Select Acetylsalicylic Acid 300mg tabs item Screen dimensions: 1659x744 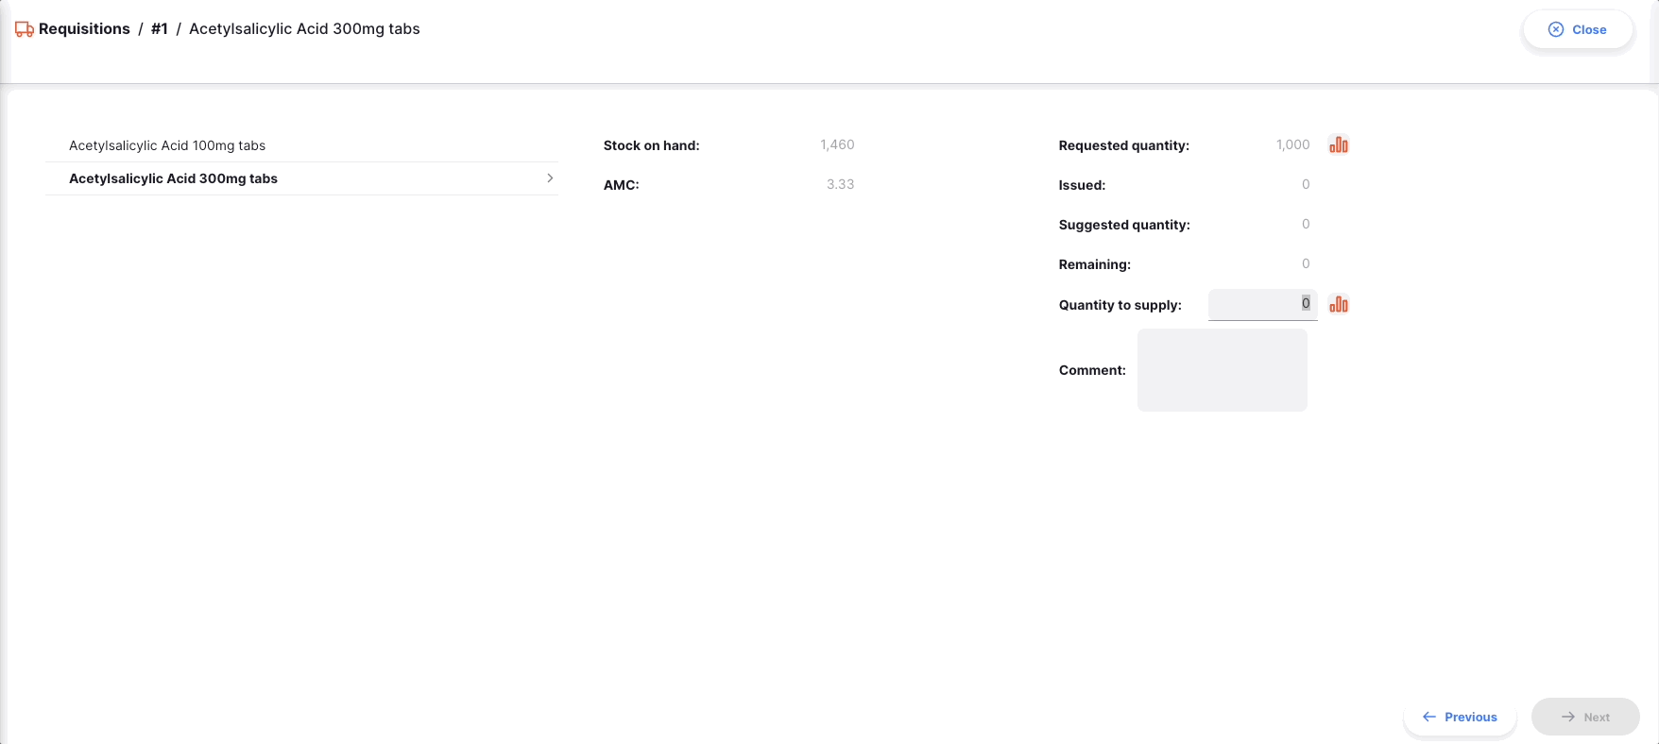(302, 178)
